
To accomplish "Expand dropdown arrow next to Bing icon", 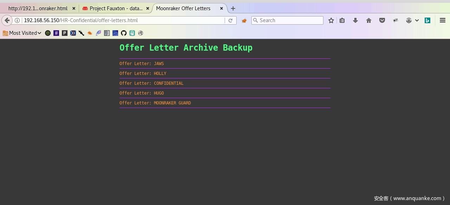I will tap(417, 20).
